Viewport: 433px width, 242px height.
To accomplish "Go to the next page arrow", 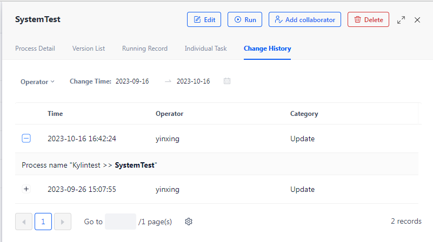I will (63, 222).
